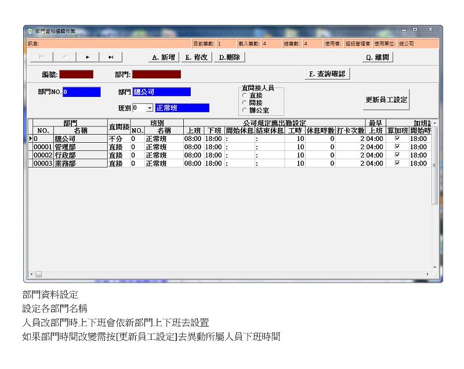Go to previous record navigation arrow

tap(64, 57)
